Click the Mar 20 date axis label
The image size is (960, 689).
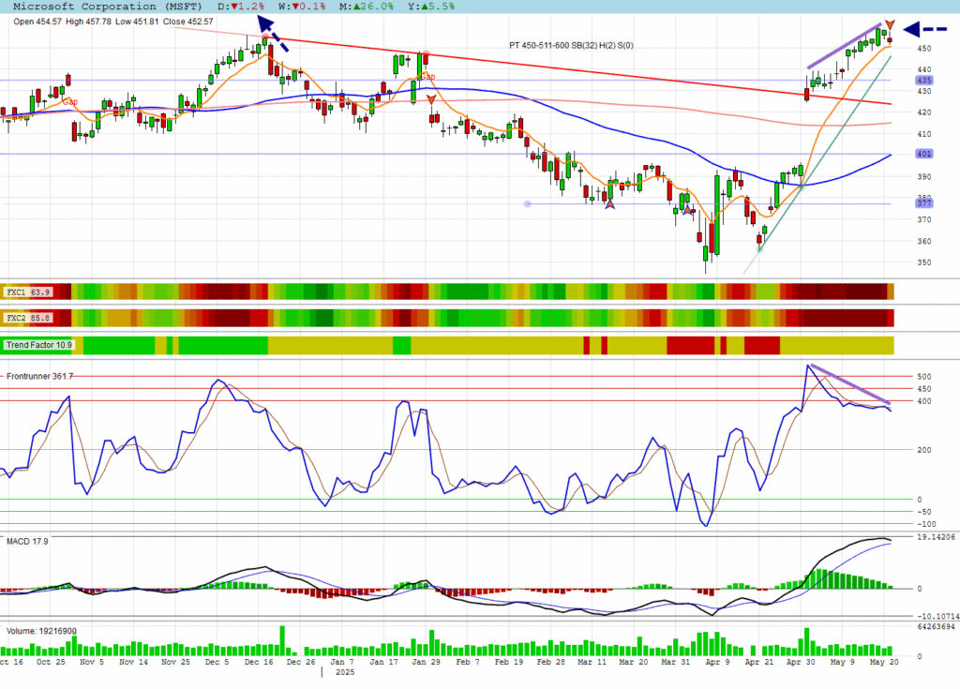tap(633, 662)
